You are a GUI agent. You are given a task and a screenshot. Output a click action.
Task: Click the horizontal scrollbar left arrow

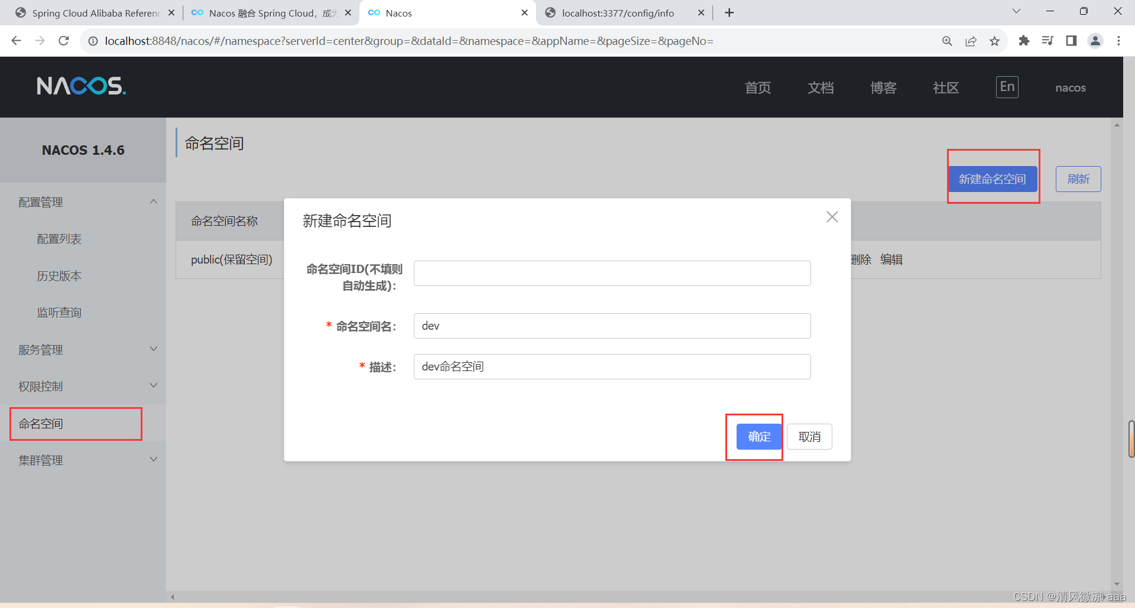(172, 597)
